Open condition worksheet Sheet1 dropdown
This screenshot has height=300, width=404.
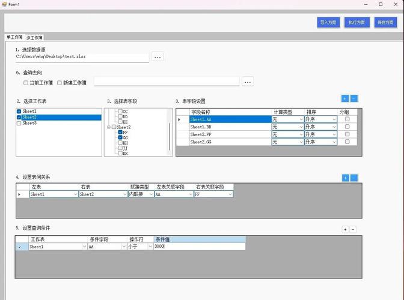pos(84,247)
